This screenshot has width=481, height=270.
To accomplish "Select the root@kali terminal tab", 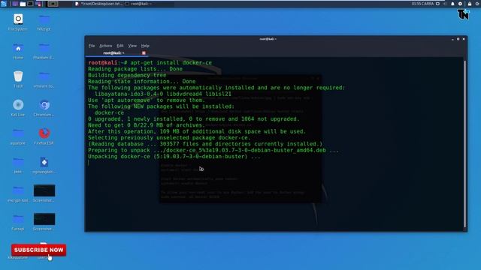I will (x=113, y=53).
